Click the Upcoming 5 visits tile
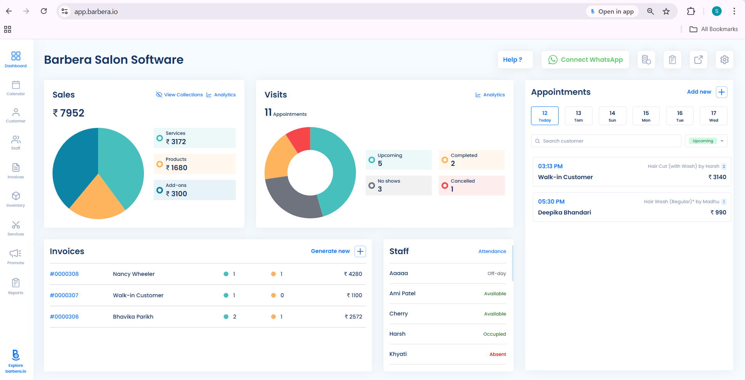 pyautogui.click(x=399, y=160)
